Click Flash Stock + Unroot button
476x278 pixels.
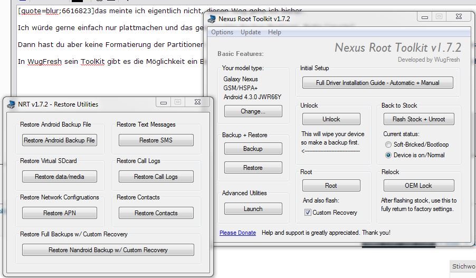coord(418,119)
